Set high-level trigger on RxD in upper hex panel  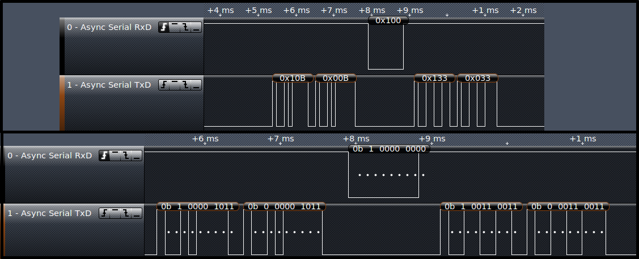coord(175,27)
